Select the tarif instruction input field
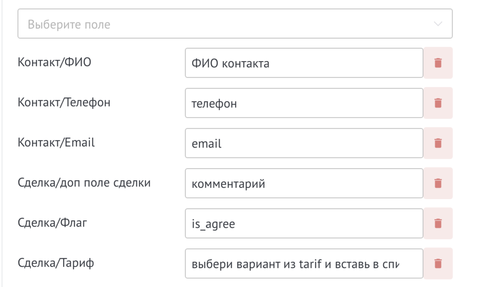The height and width of the screenshot is (287, 484). pyautogui.click(x=304, y=263)
